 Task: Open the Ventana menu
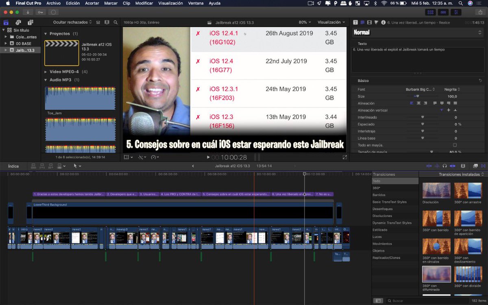click(196, 3)
